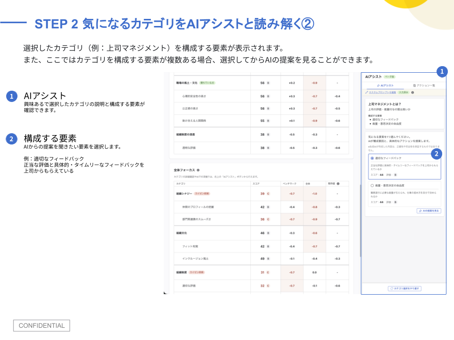This screenshot has height=340, width=454.
Task: Click the C grade badge in 組織シナジー row
Action: (x=268, y=194)
